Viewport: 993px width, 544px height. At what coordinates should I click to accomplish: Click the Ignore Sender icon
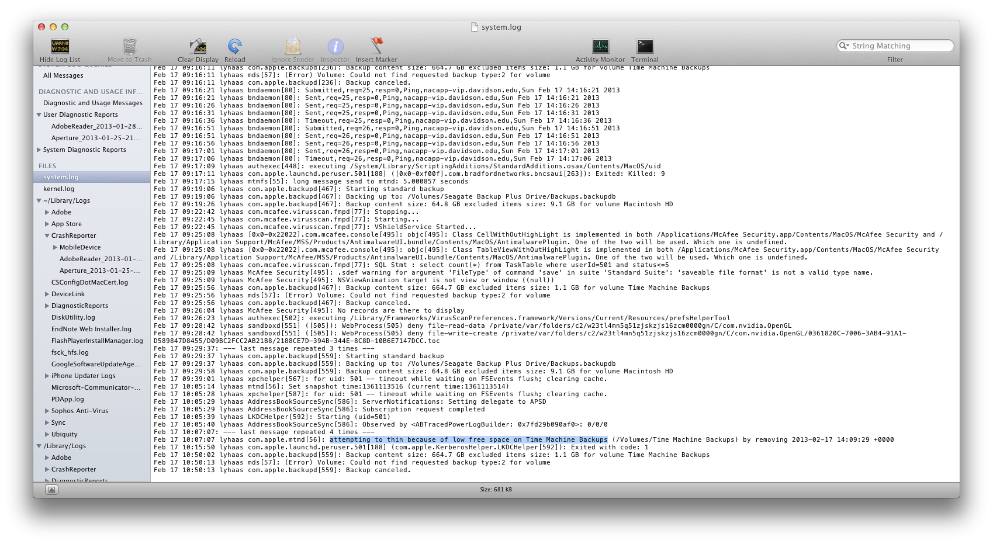coord(293,46)
